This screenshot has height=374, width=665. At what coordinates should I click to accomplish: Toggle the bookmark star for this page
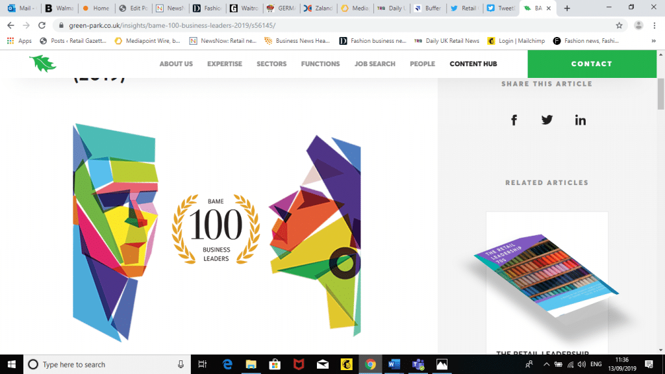click(x=620, y=25)
